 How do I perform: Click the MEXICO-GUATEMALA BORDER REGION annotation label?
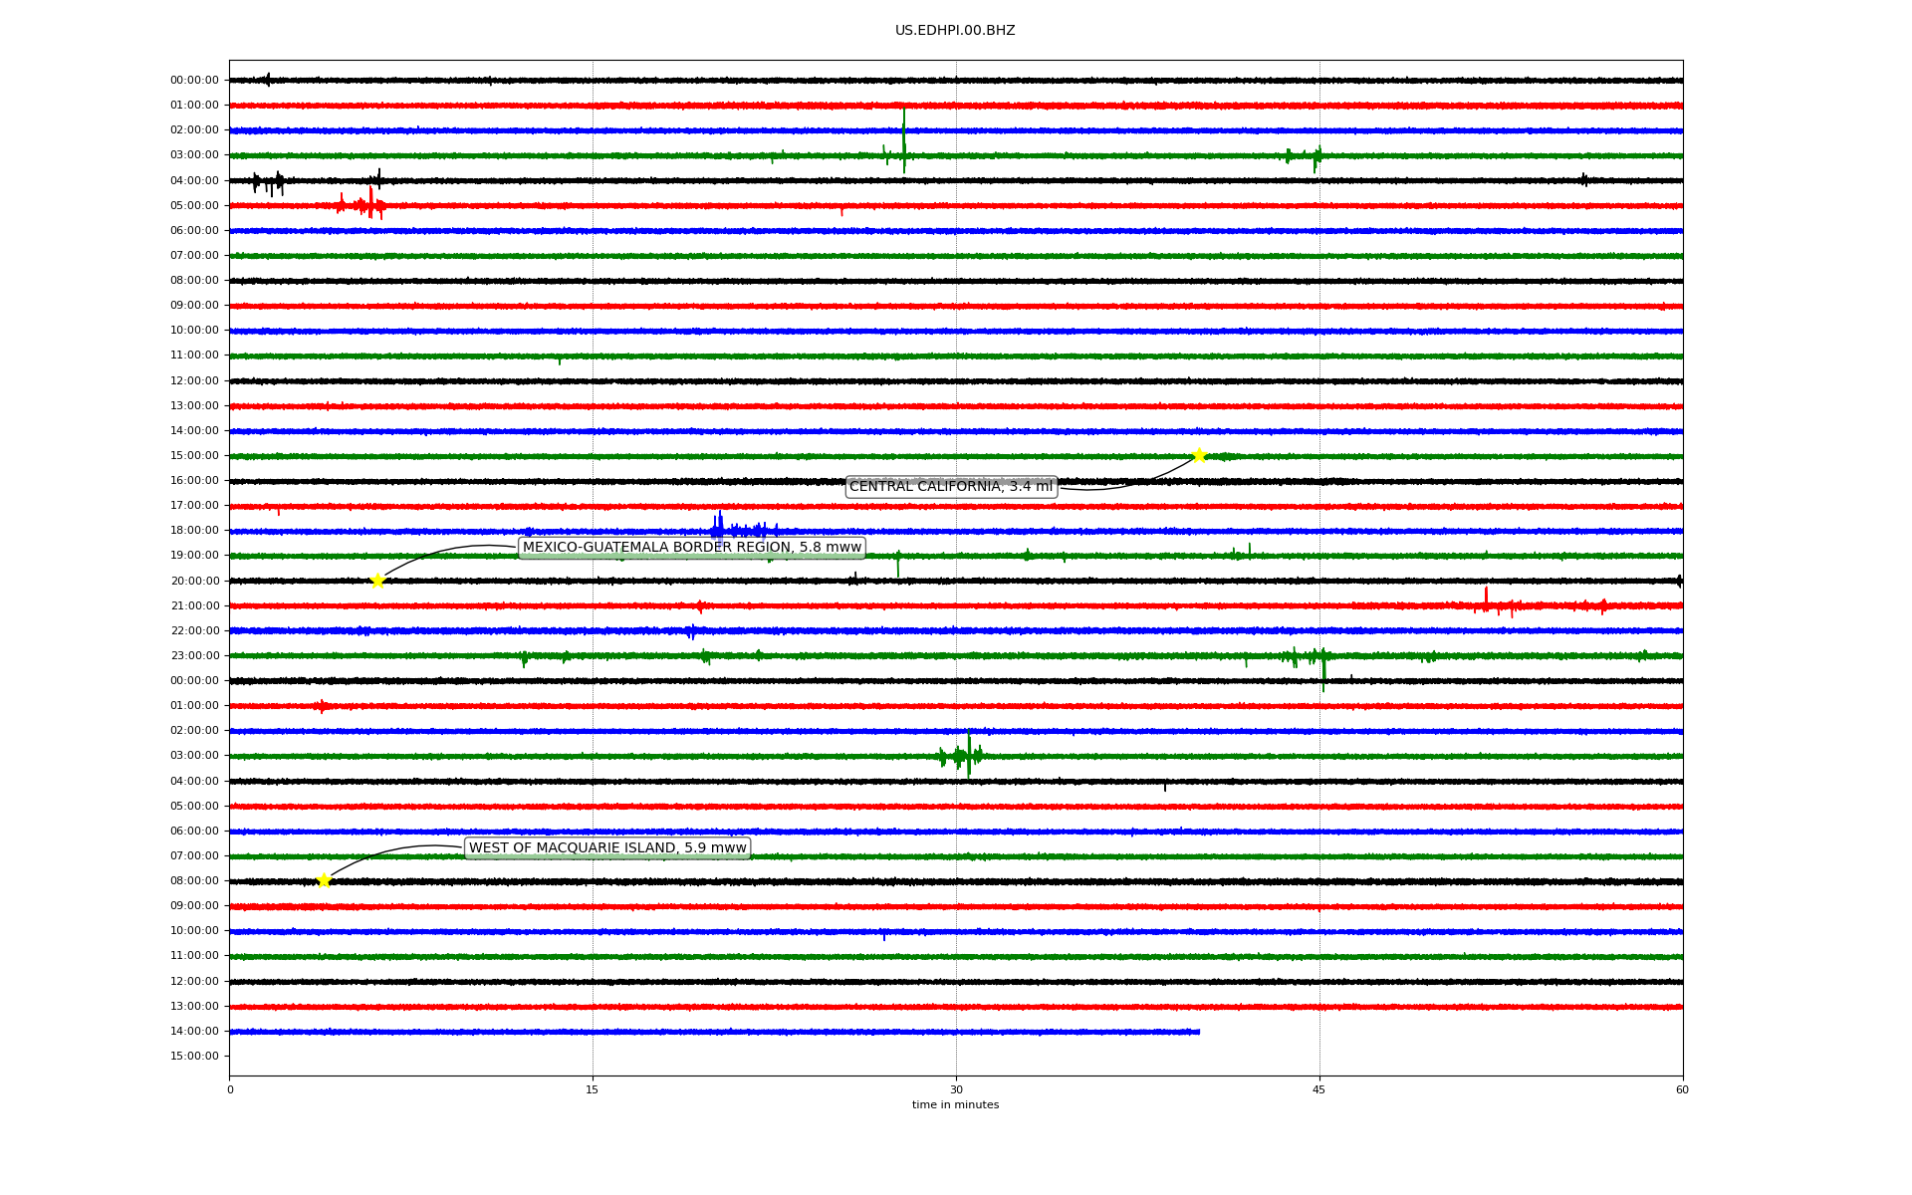691,548
